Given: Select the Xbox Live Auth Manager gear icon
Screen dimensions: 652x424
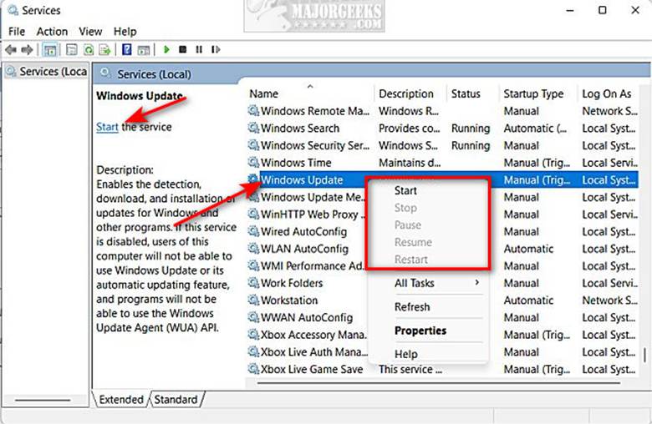Looking at the screenshot, I should pyautogui.click(x=253, y=351).
